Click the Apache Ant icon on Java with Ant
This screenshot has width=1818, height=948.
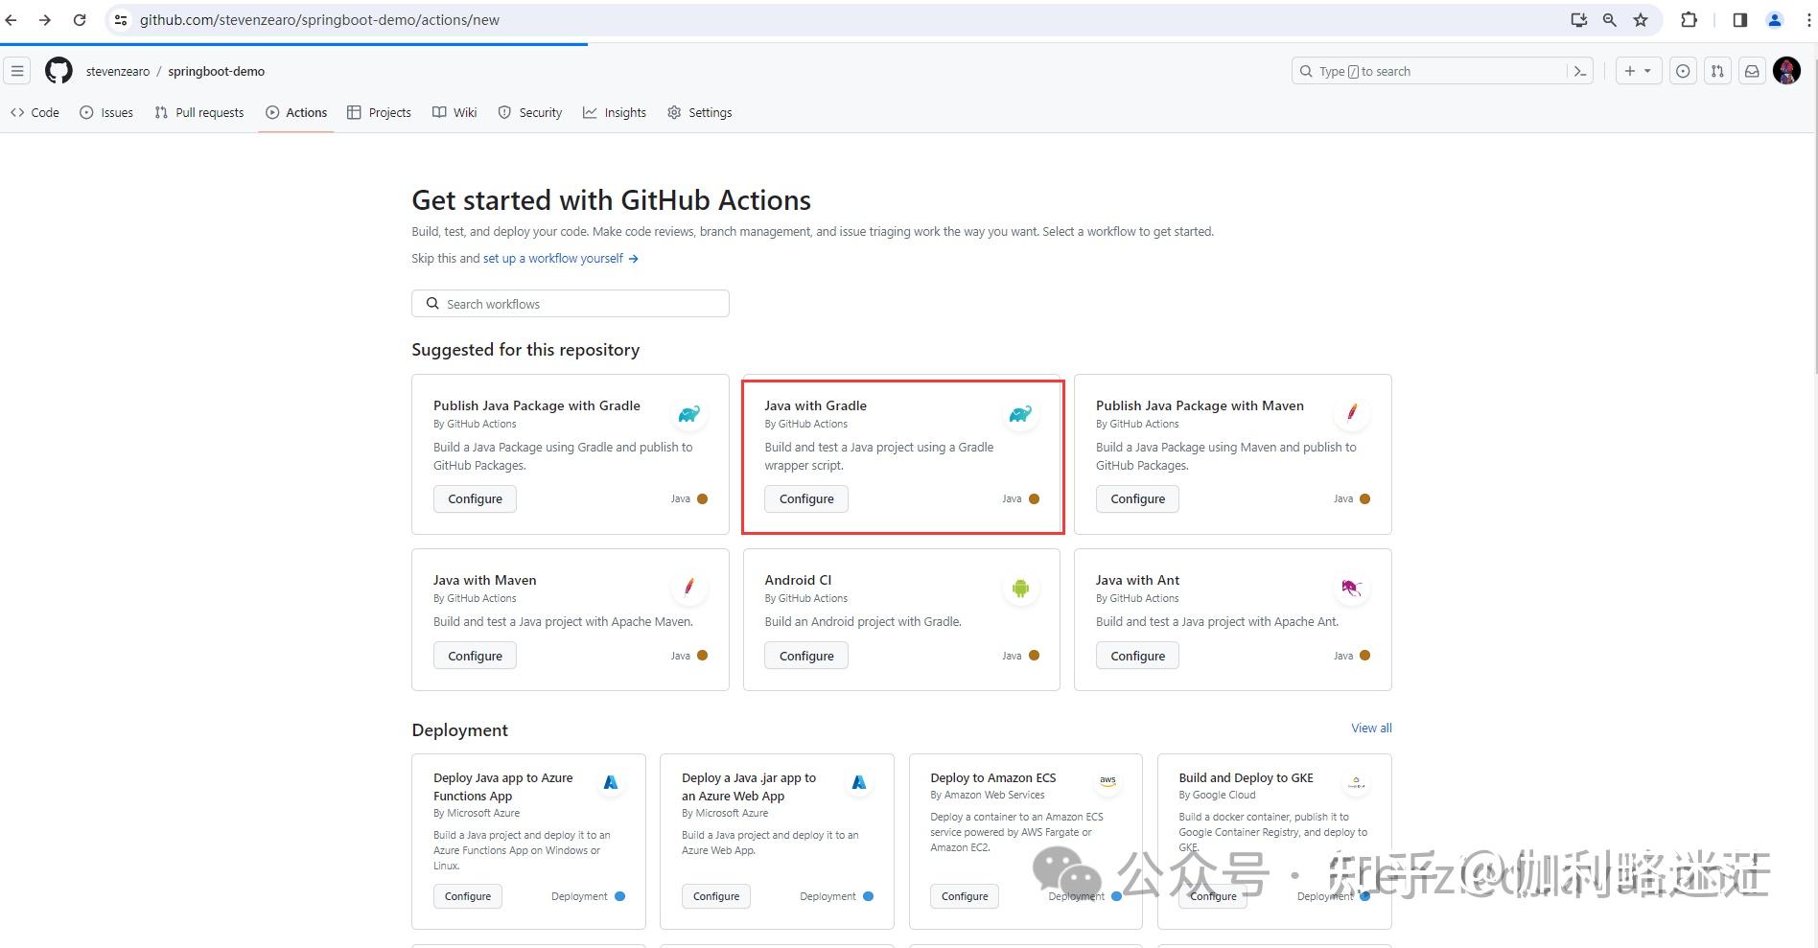click(x=1351, y=588)
